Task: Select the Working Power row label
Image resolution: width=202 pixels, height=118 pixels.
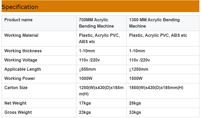Action: coord(20,79)
